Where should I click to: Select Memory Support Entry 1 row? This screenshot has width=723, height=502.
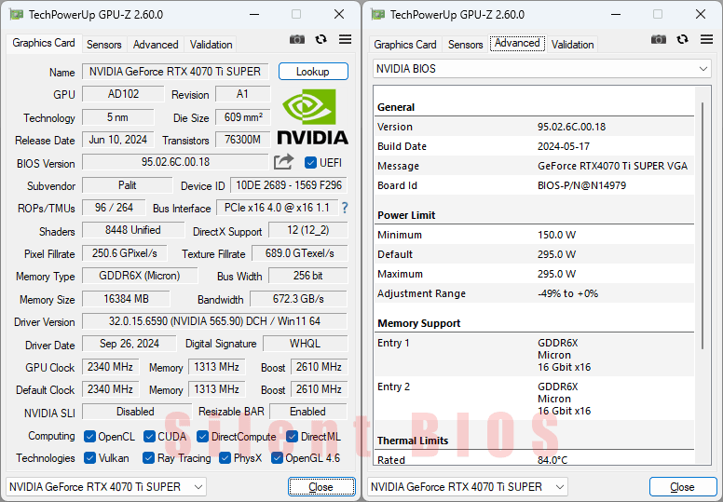click(x=535, y=355)
